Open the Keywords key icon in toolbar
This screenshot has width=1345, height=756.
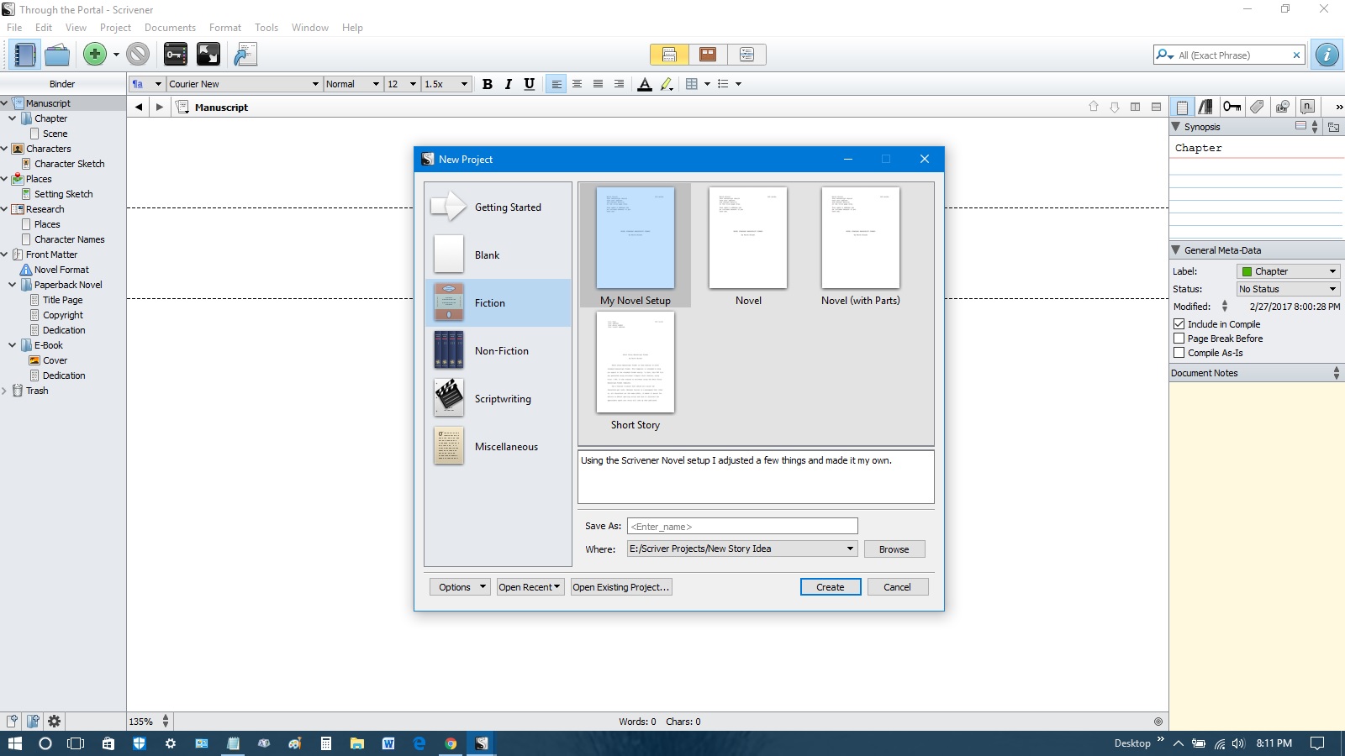click(x=176, y=55)
